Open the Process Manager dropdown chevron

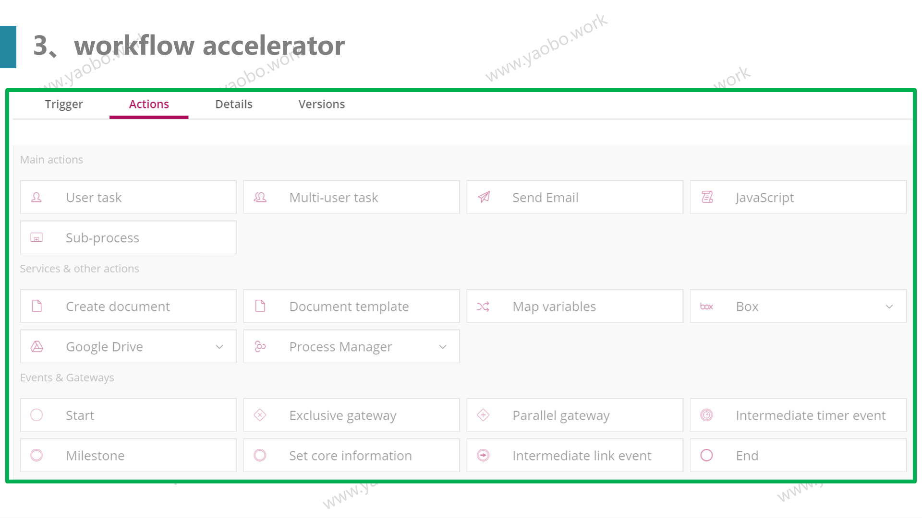pos(443,347)
